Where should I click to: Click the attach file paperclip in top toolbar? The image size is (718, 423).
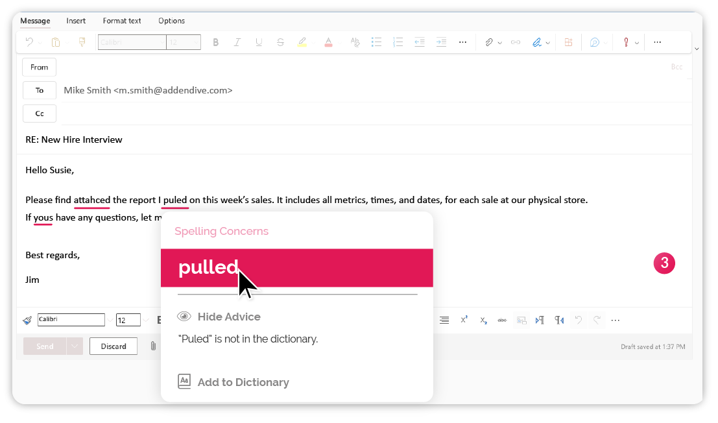coord(488,42)
